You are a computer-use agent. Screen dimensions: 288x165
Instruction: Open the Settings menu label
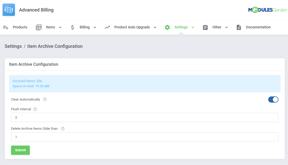tap(181, 27)
